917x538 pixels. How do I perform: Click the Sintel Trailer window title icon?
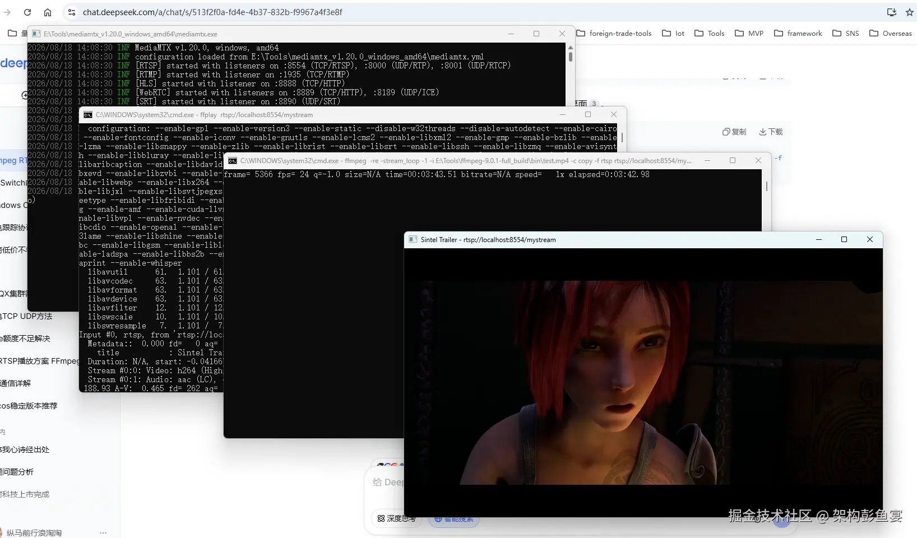pyautogui.click(x=413, y=239)
